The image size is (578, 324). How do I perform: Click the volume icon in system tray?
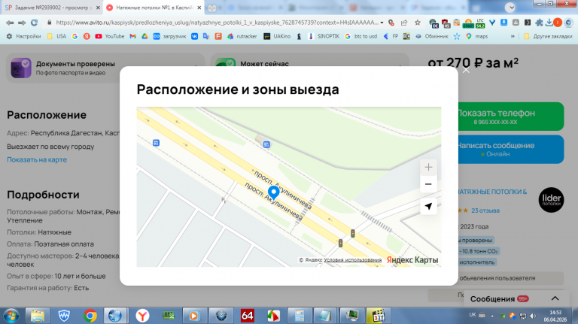533,316
